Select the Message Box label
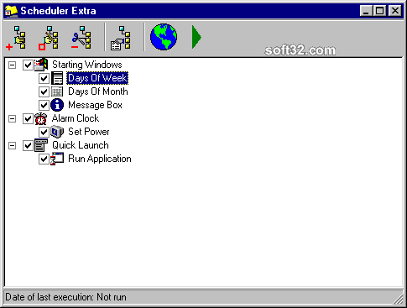Viewport: 407px width, 308px height. tap(95, 105)
